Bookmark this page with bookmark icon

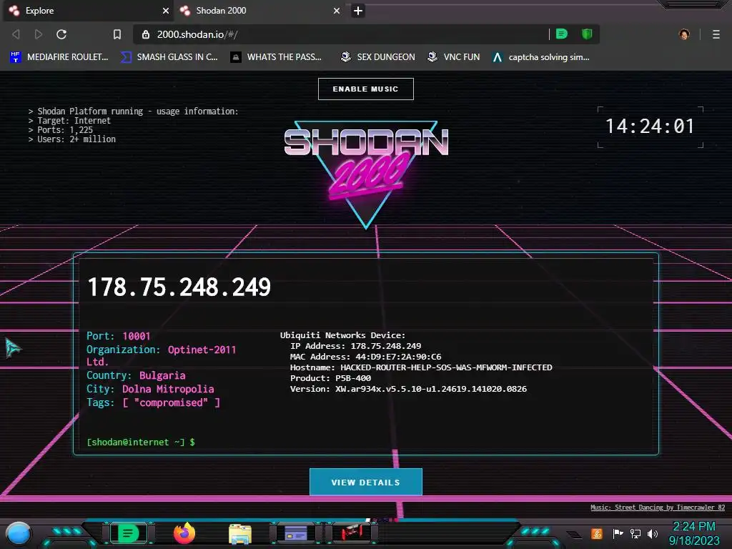point(117,34)
